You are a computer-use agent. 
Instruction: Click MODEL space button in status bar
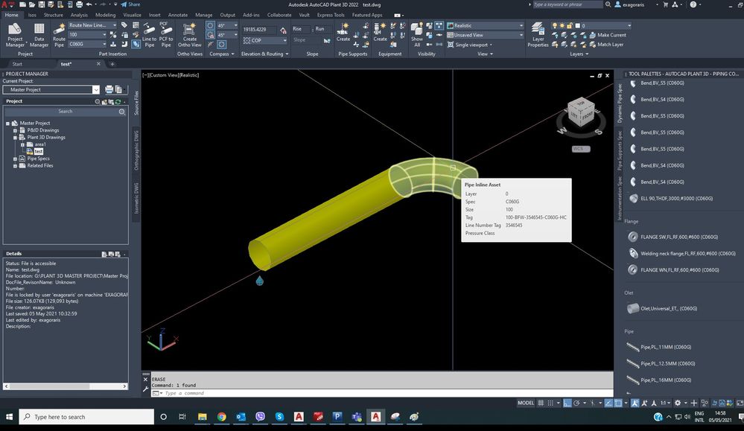pos(525,403)
